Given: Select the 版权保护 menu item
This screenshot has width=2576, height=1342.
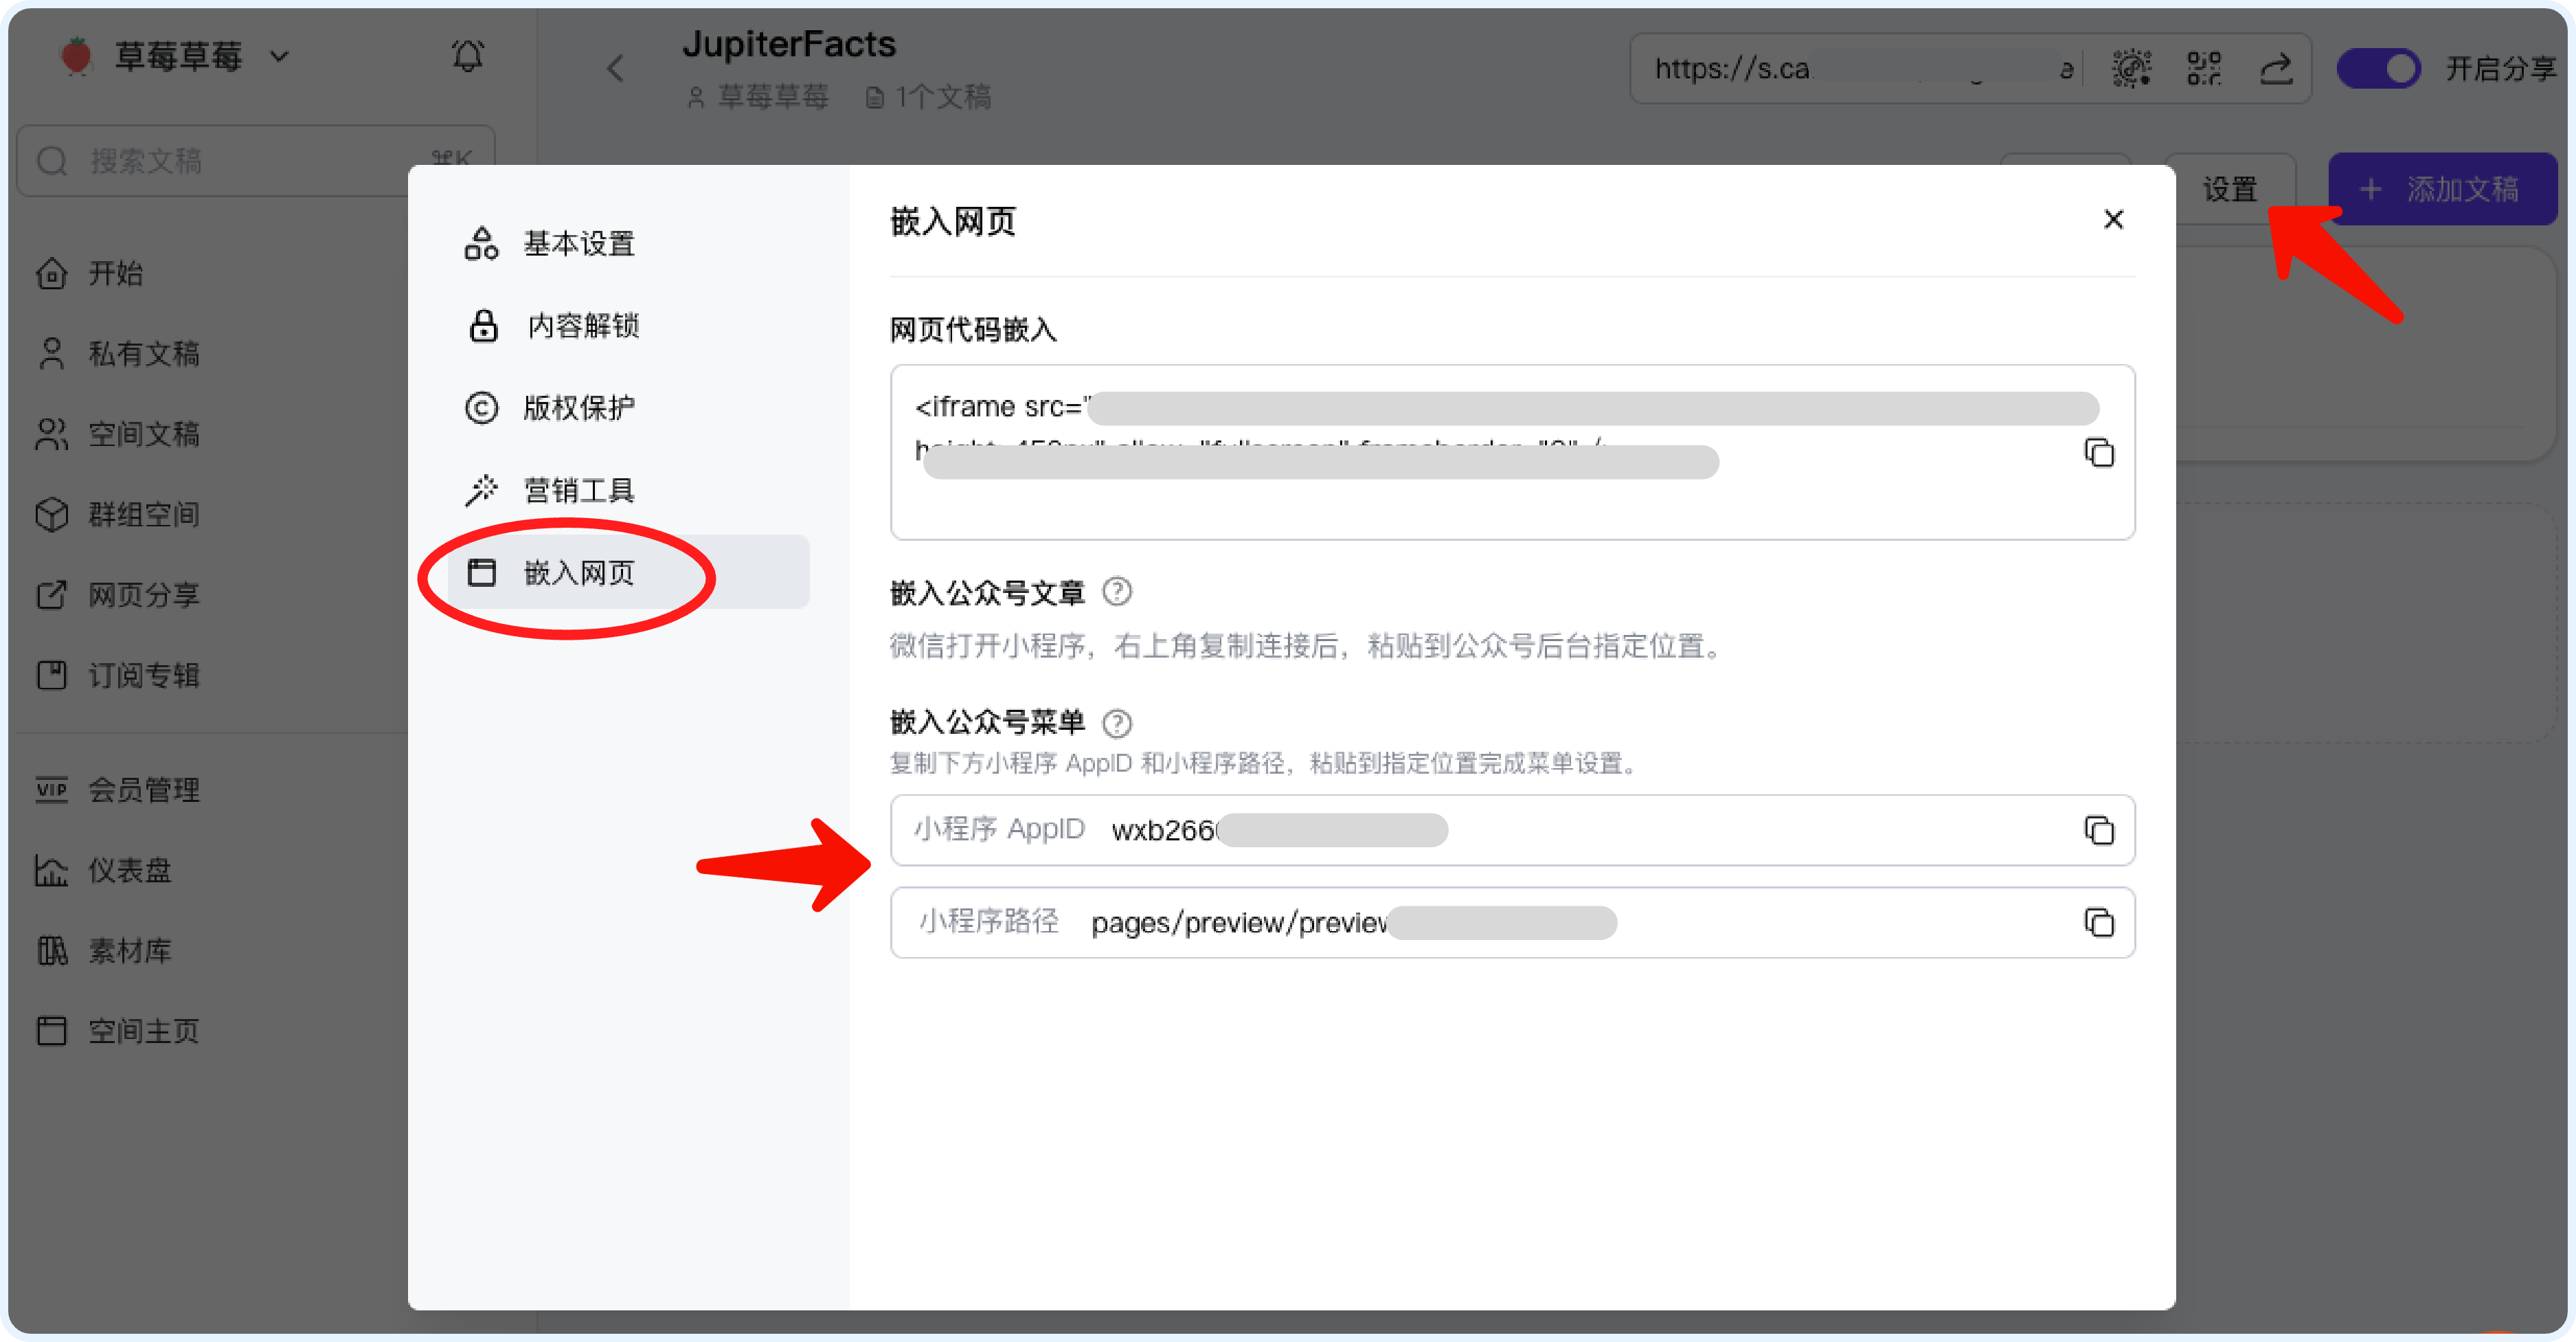Looking at the screenshot, I should pyautogui.click(x=578, y=408).
